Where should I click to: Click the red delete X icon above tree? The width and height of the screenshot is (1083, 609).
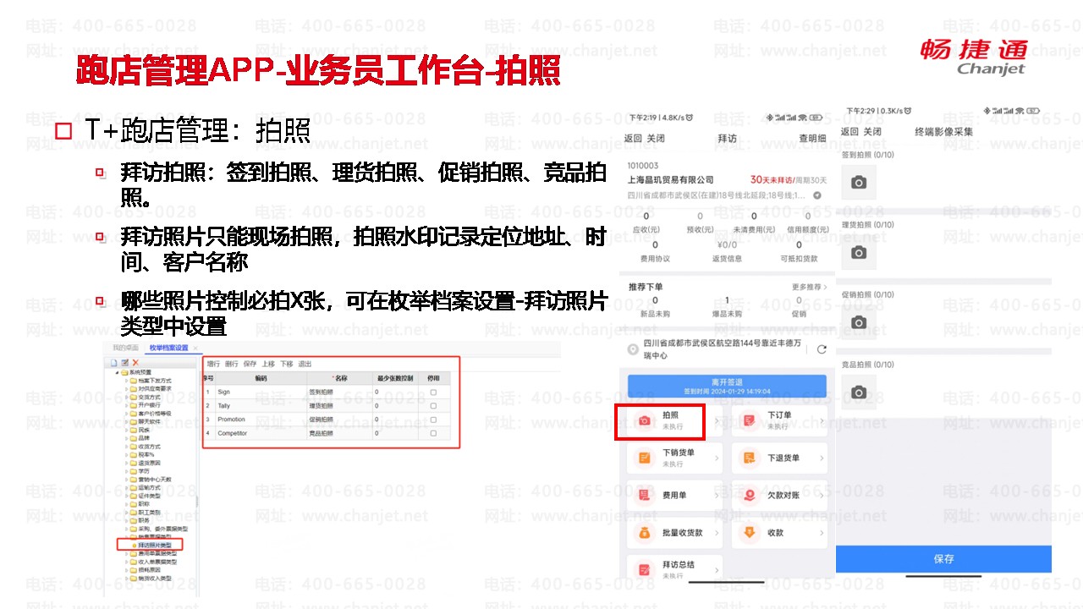[x=135, y=363]
